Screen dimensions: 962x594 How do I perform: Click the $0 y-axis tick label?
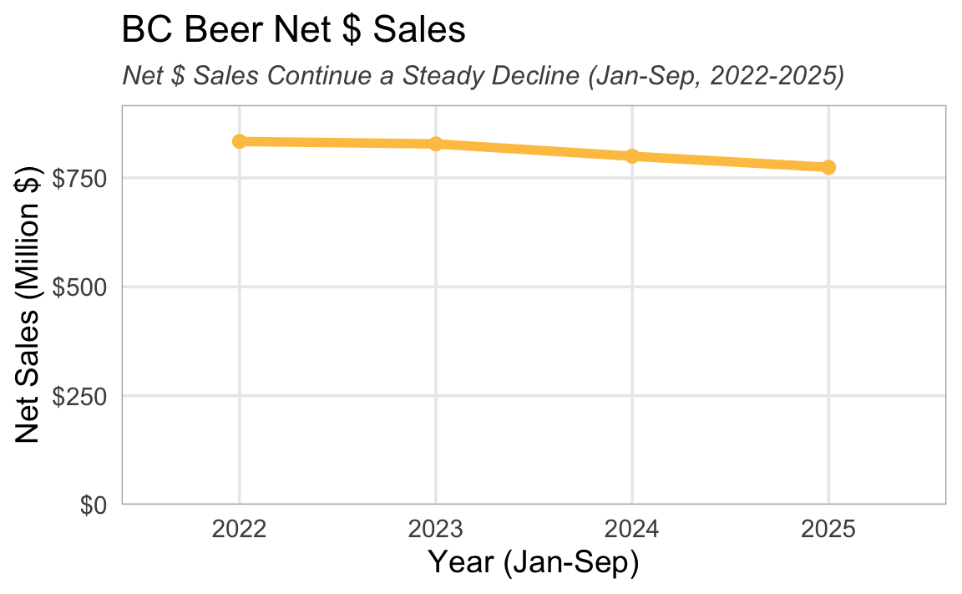pyautogui.click(x=96, y=505)
